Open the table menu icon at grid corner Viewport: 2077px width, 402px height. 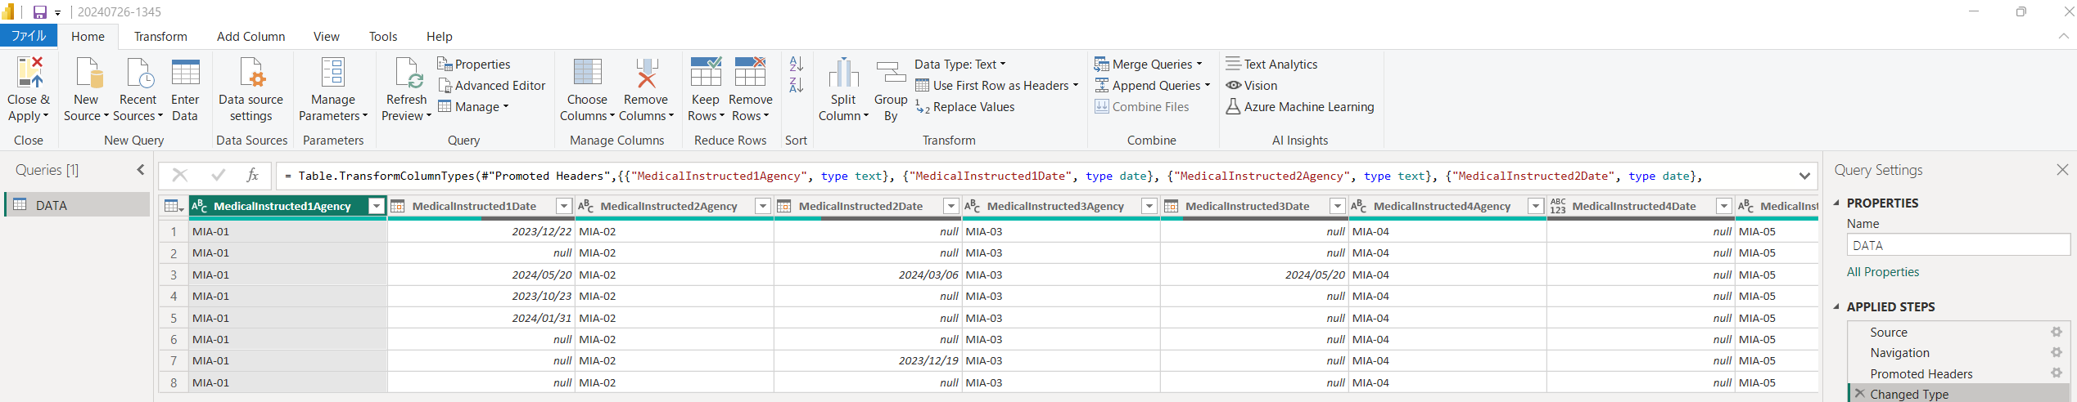[x=174, y=206]
